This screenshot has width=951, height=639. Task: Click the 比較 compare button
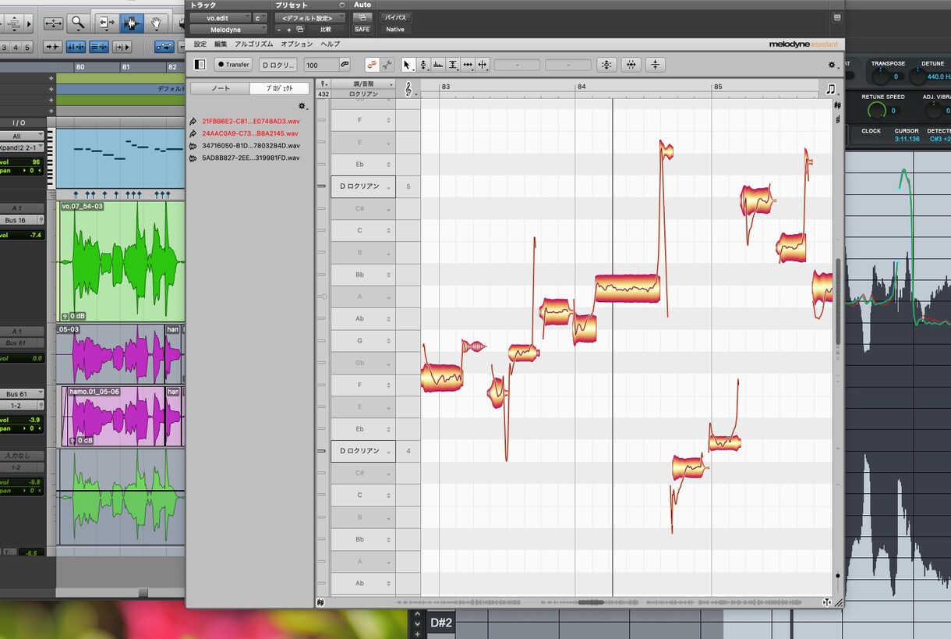point(325,30)
